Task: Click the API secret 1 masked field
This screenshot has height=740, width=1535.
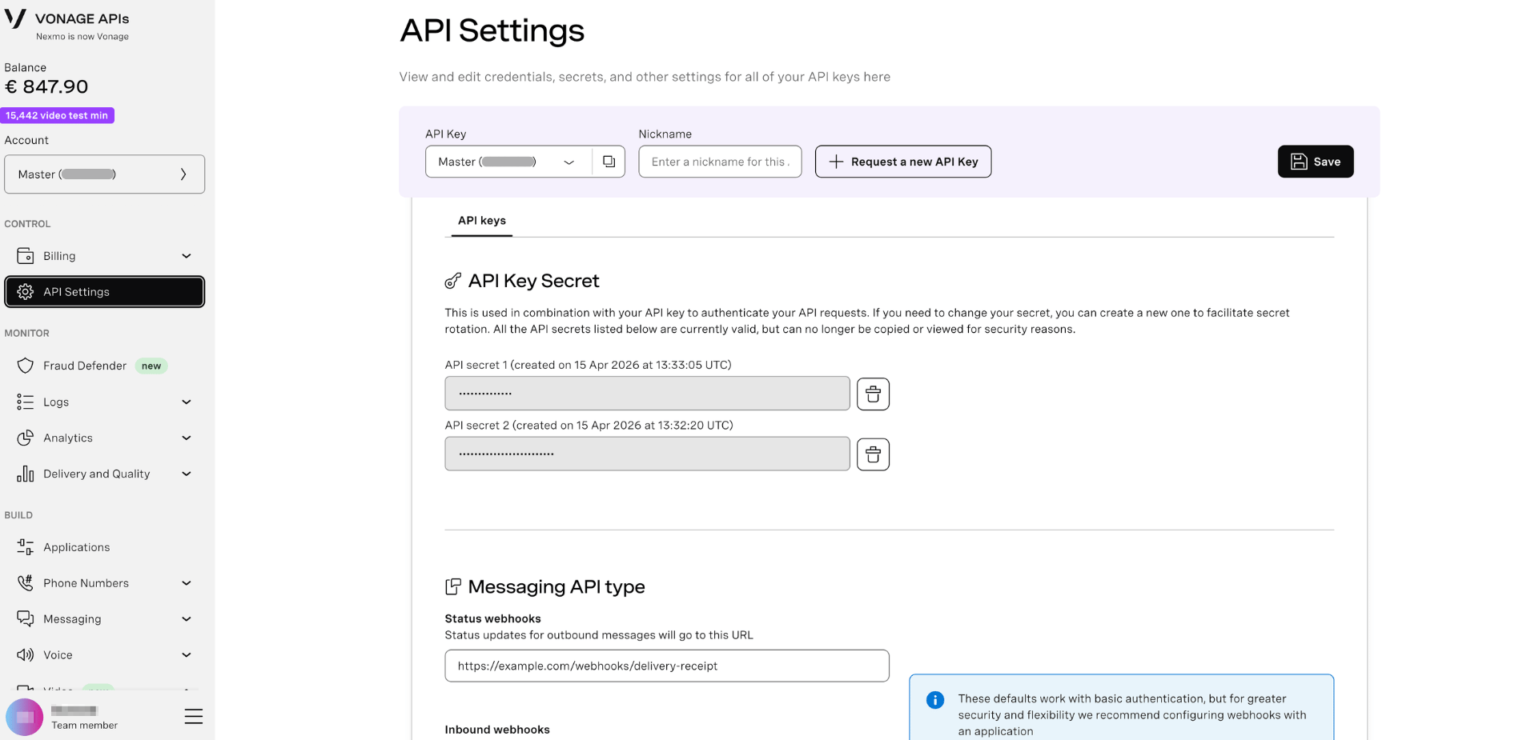Action: (x=647, y=394)
